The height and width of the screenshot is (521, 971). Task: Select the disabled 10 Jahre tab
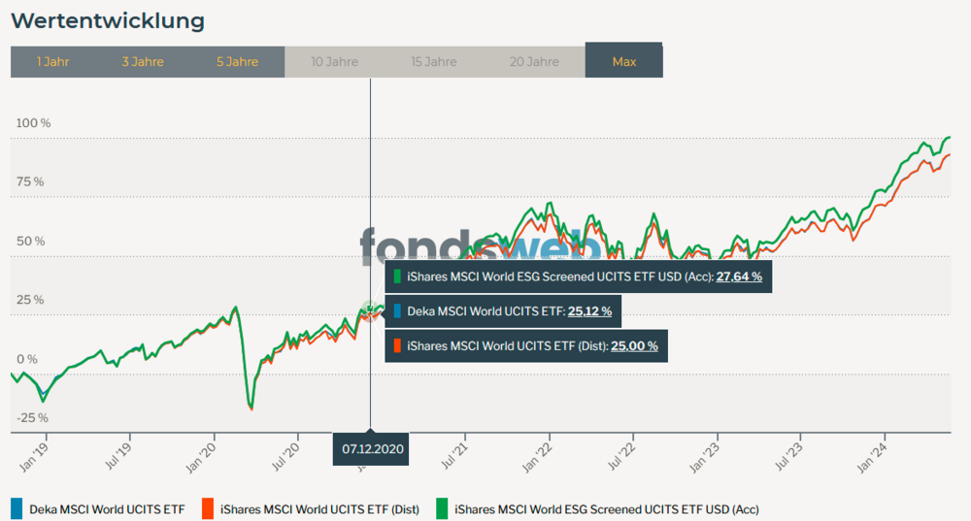(334, 62)
